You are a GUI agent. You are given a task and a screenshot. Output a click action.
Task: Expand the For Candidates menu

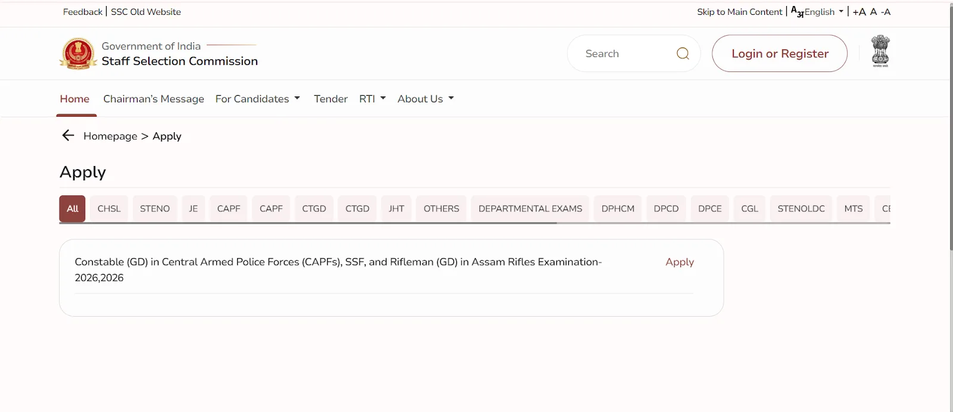point(257,99)
